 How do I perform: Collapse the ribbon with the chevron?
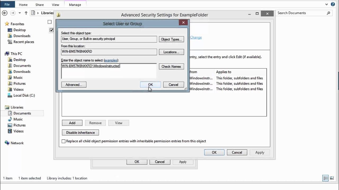(x=327, y=4)
